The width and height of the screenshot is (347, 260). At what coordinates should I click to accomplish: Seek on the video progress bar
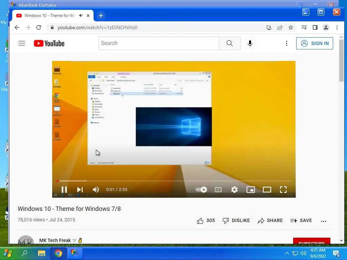point(174,181)
